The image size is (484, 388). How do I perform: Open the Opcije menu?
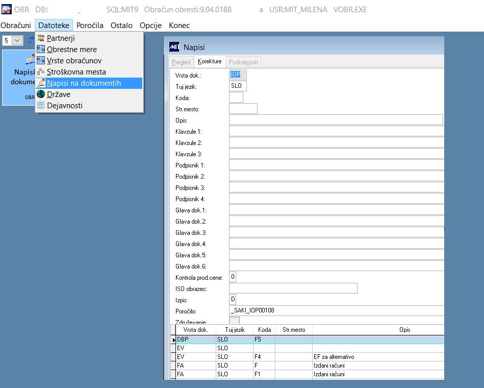[x=150, y=26]
